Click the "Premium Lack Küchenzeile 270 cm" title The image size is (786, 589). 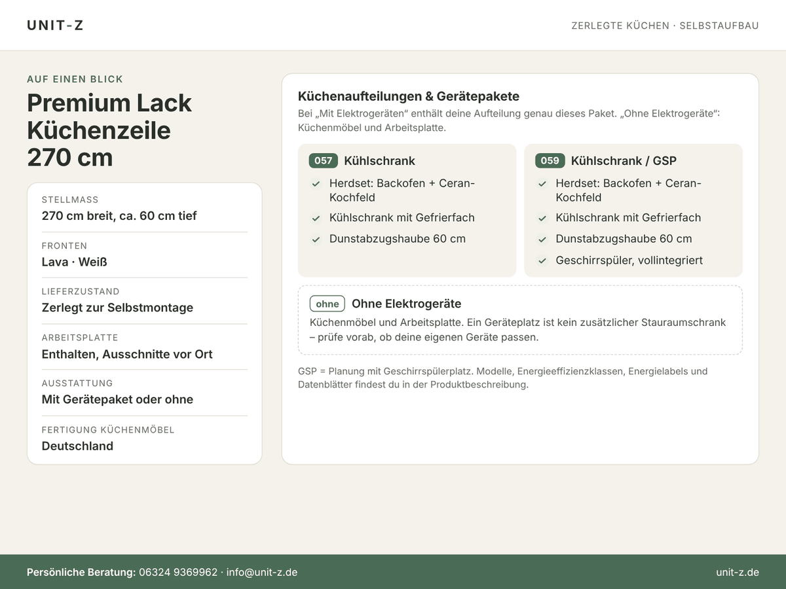pyautogui.click(x=109, y=130)
